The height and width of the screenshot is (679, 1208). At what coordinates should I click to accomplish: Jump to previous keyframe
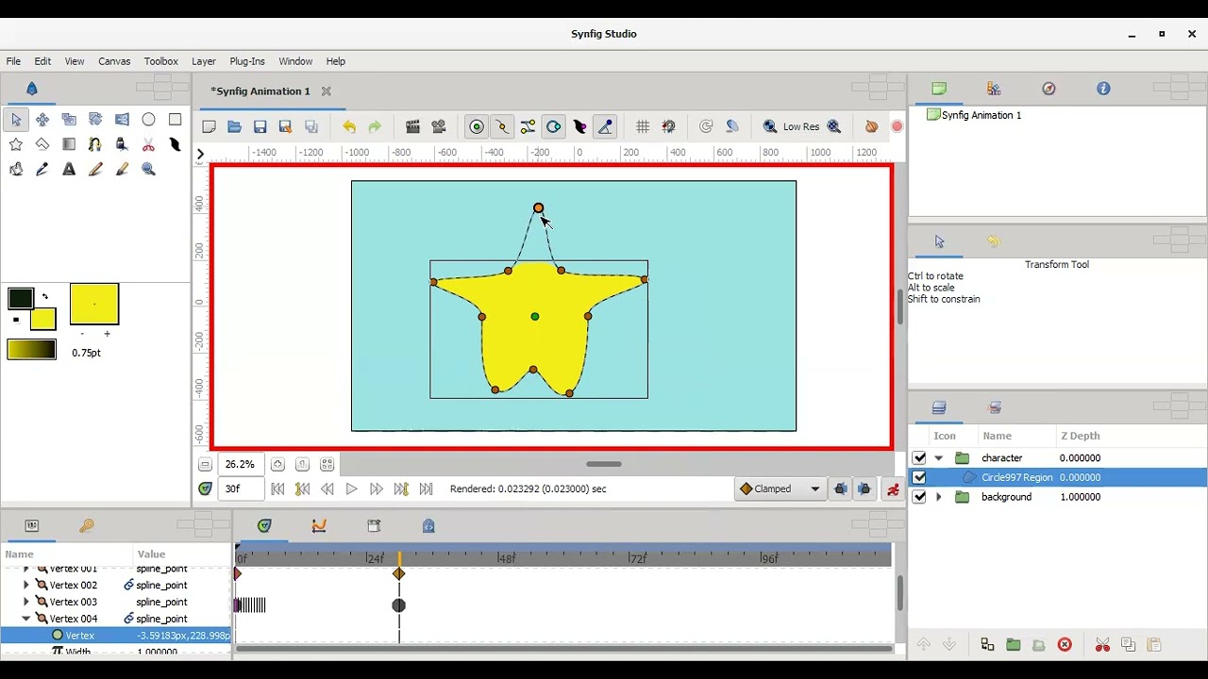pos(302,489)
